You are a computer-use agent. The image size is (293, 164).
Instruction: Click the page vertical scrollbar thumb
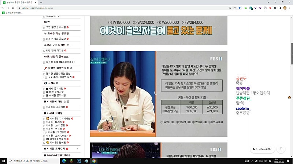[292, 54]
